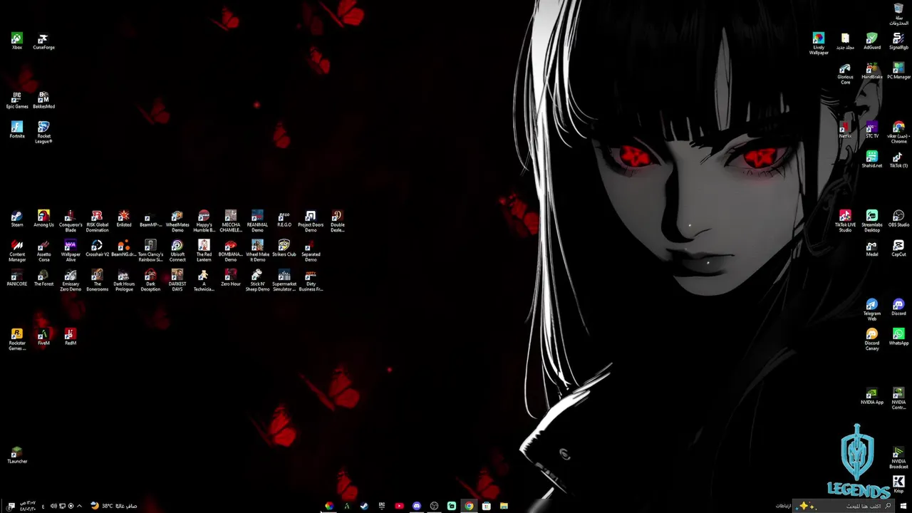Image resolution: width=912 pixels, height=513 pixels.
Task: Select the Discord Canary icon
Action: pos(872,340)
